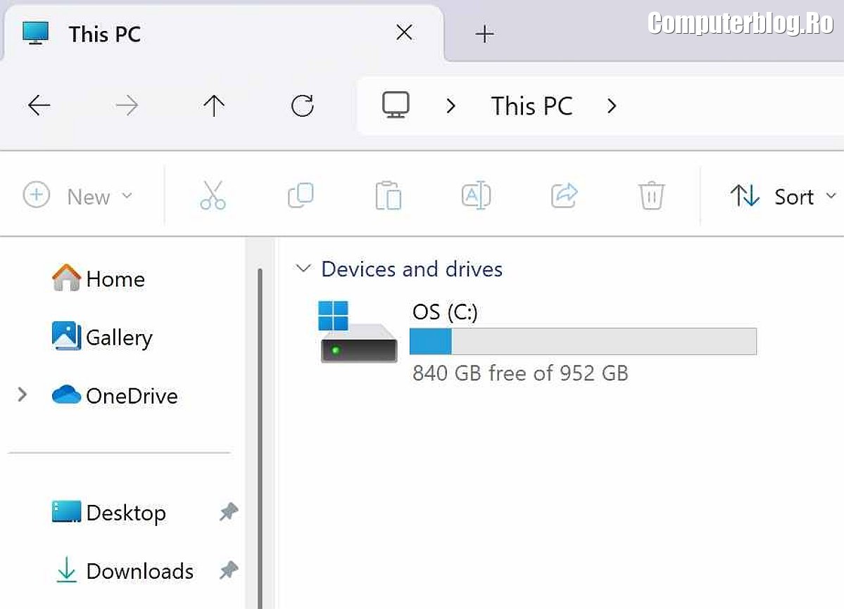Open the Sort options dropdown
The width and height of the screenshot is (844, 609).
click(783, 196)
